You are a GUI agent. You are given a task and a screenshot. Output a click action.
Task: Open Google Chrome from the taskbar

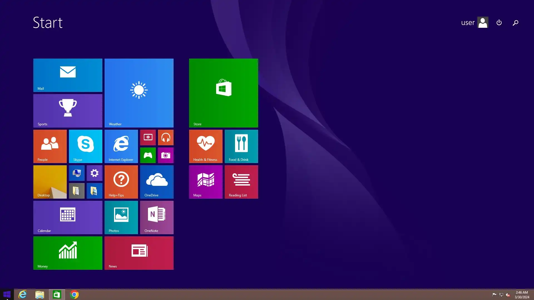(x=74, y=294)
